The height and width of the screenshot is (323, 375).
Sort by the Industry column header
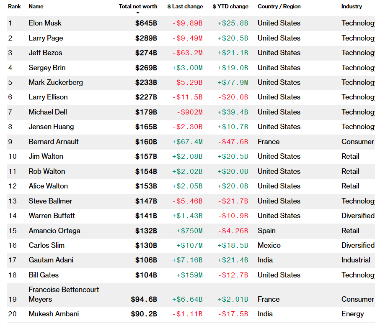pos(352,7)
